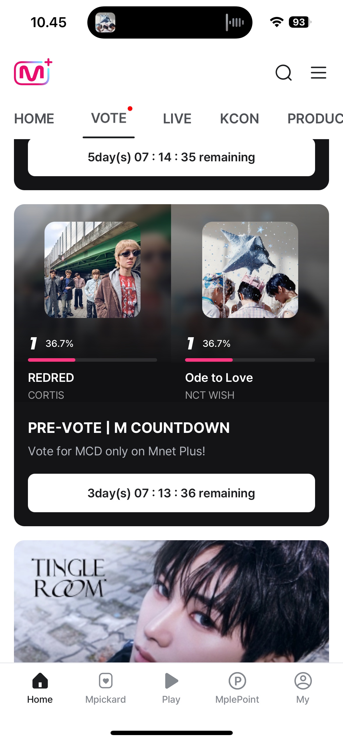Tap the REDRED 36.7% vote progress bar
Screen dimensions: 343x738
click(93, 360)
